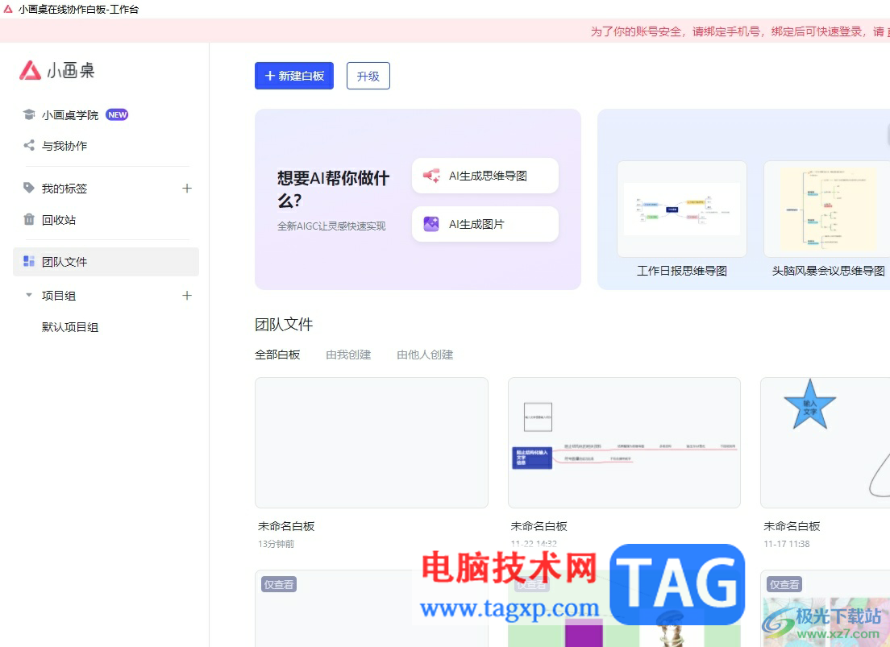Open 工作日报思维导图 template thumbnail

click(x=682, y=209)
